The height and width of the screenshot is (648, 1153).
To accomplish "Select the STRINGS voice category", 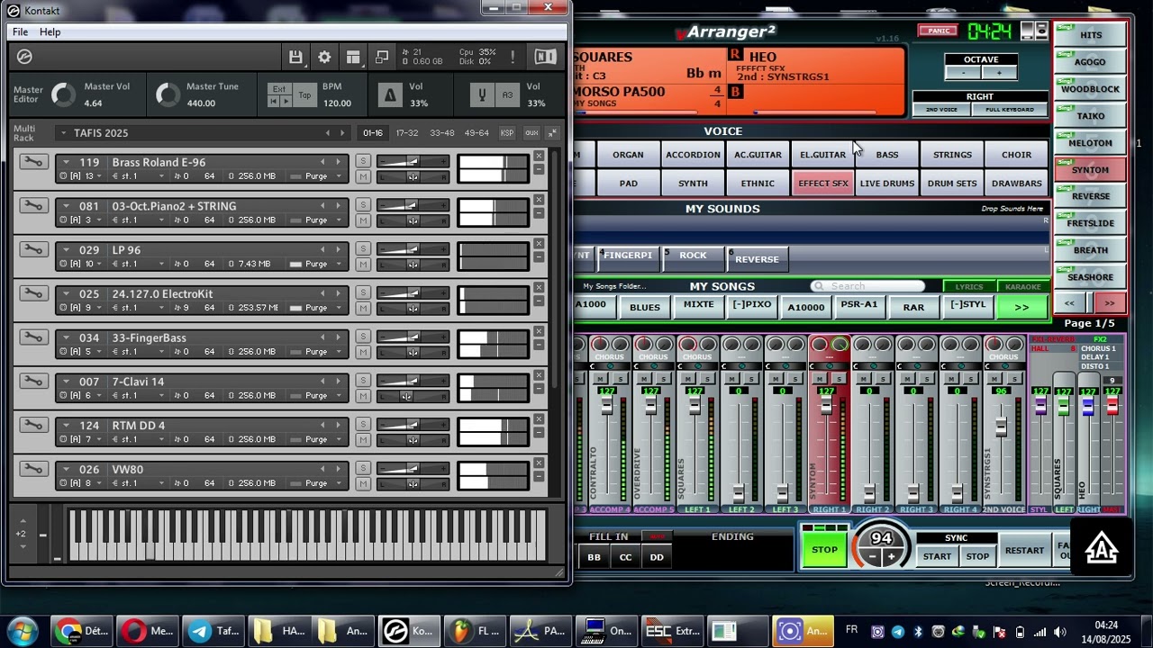I will [952, 155].
